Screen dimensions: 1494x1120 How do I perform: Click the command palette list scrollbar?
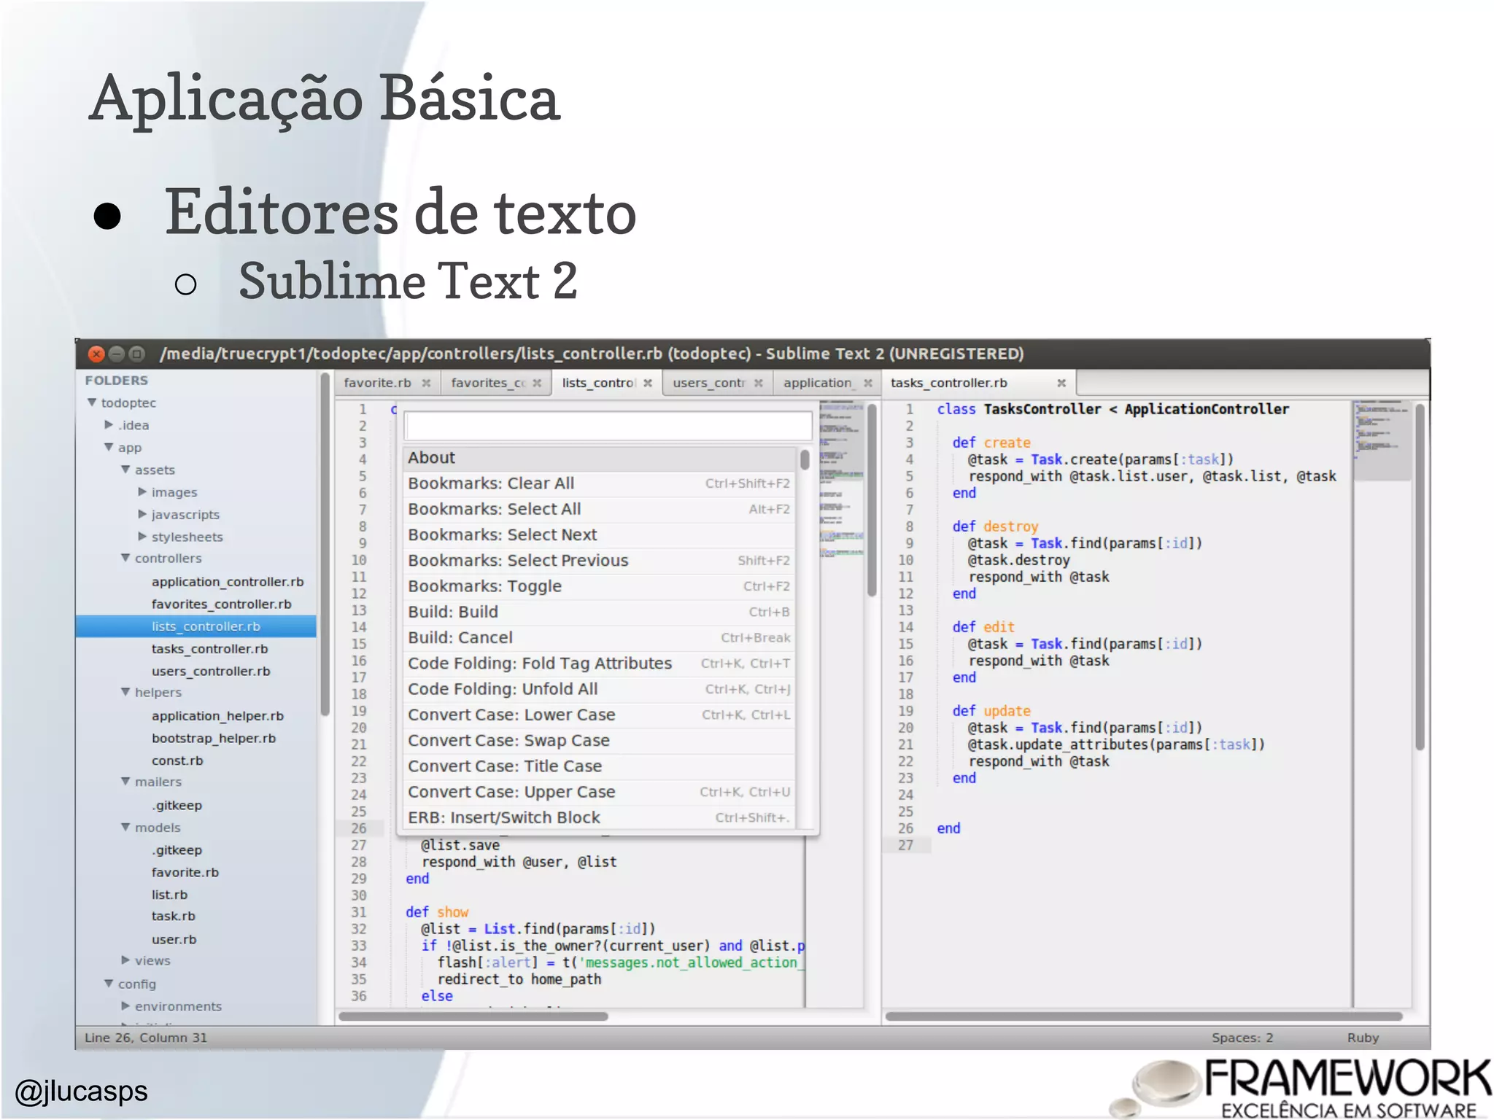tap(805, 460)
